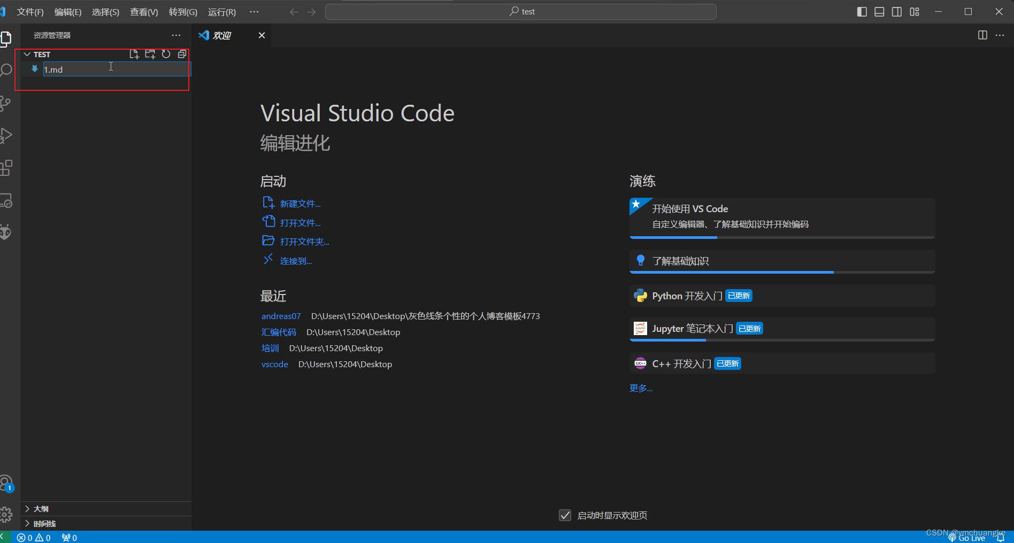Screen dimensions: 1014x543
Task: Open 了解基础知识 walkthrough
Action: pyautogui.click(x=782, y=261)
